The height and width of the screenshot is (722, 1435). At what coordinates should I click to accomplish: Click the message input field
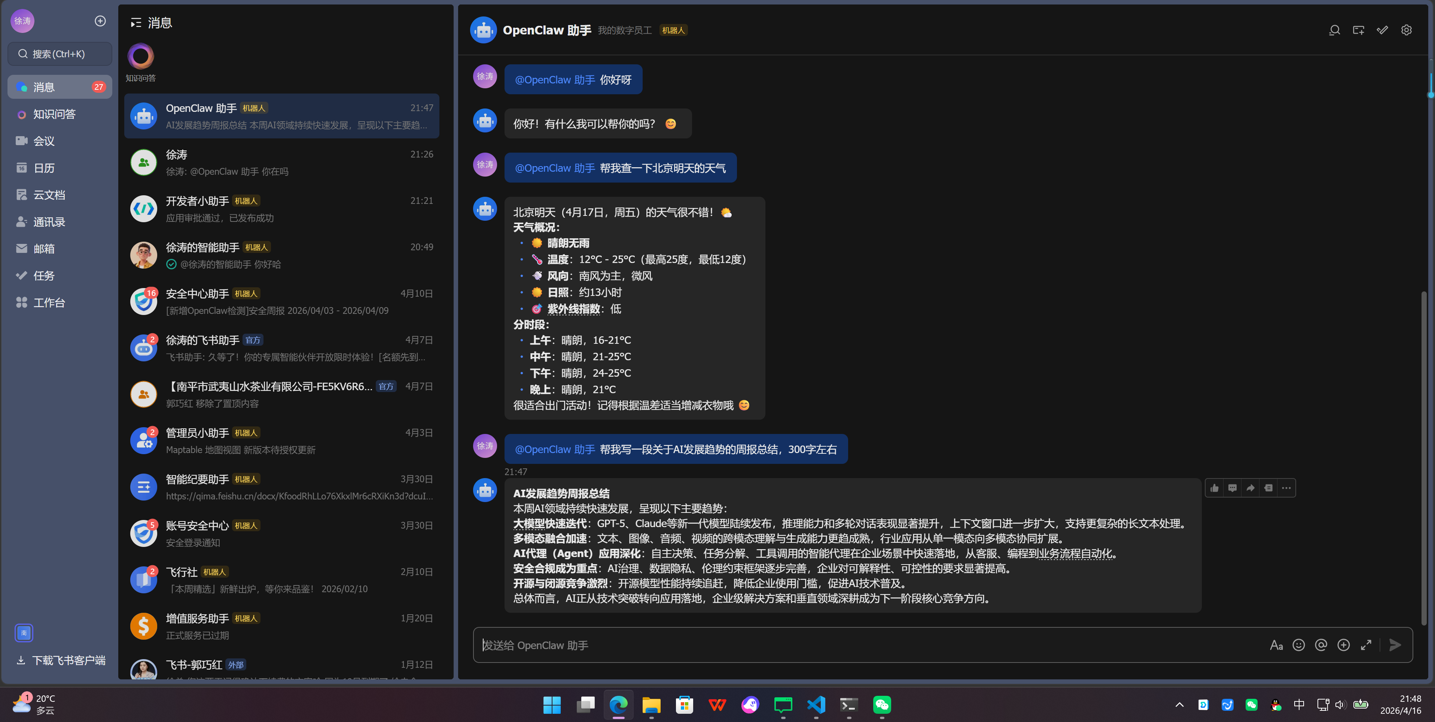click(836, 645)
